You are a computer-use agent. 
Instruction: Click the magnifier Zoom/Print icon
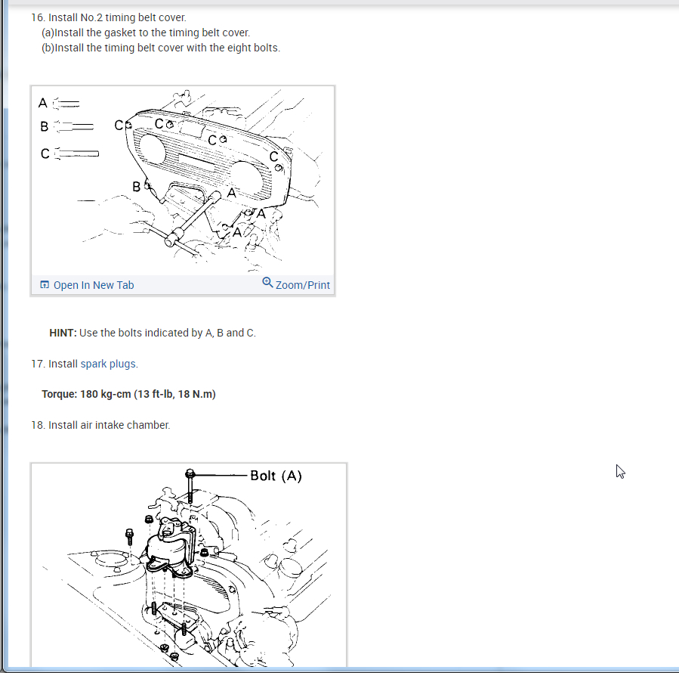coord(267,283)
